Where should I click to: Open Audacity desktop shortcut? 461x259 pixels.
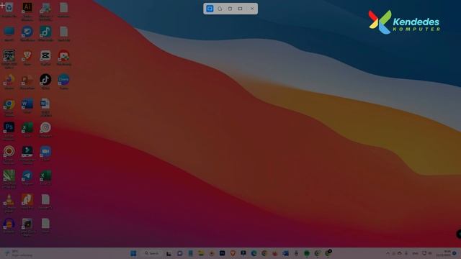point(9,225)
